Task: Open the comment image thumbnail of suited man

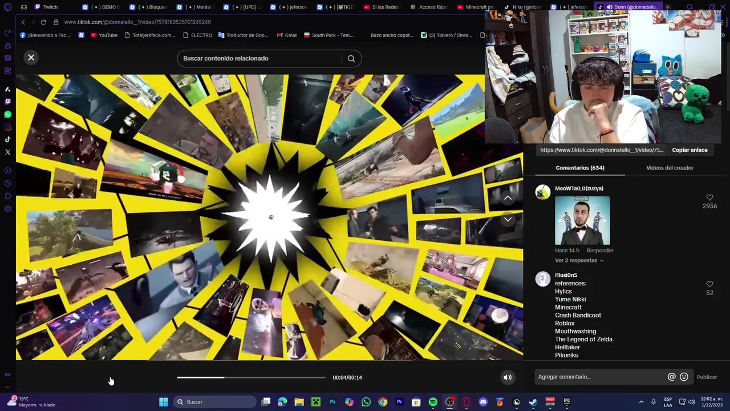Action: (582, 220)
